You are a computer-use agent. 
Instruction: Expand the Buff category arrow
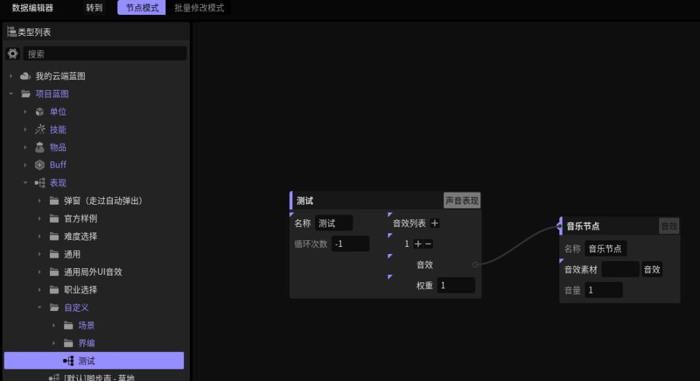point(25,165)
